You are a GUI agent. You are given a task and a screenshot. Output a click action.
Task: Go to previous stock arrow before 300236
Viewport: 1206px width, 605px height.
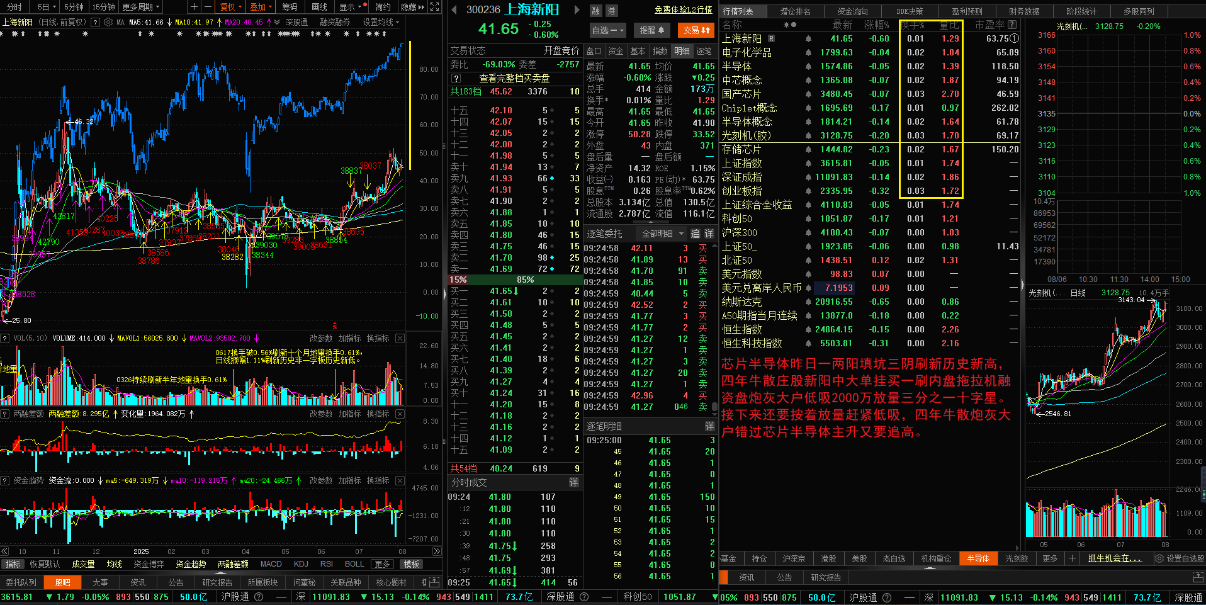point(454,10)
